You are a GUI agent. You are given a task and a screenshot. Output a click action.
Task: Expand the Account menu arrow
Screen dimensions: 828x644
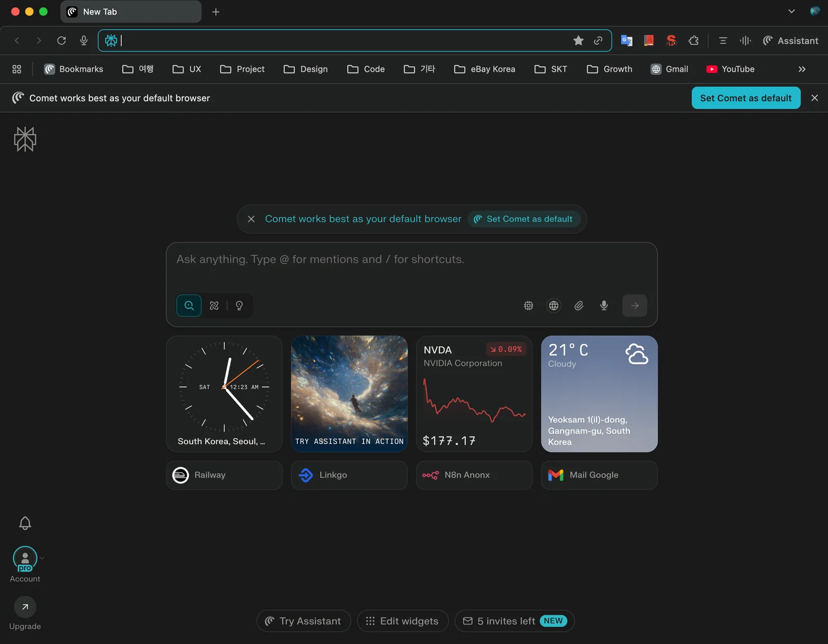(42, 558)
